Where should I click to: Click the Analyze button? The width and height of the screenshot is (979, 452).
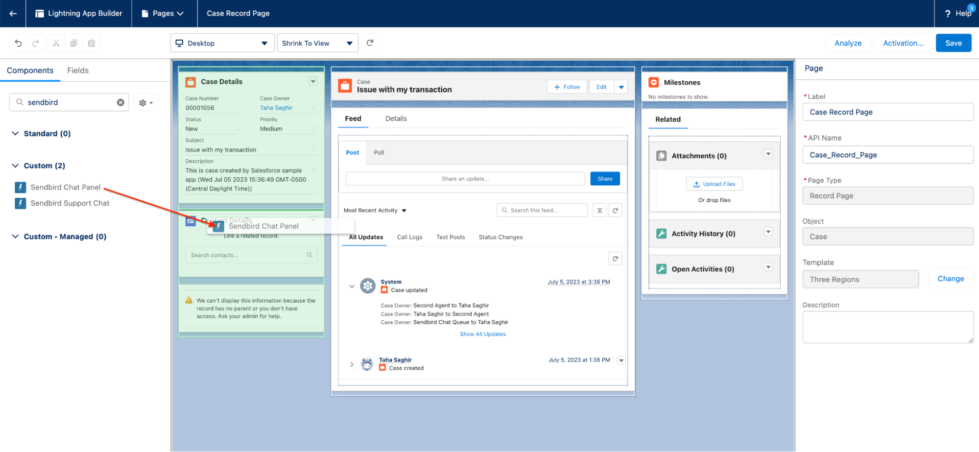(848, 43)
